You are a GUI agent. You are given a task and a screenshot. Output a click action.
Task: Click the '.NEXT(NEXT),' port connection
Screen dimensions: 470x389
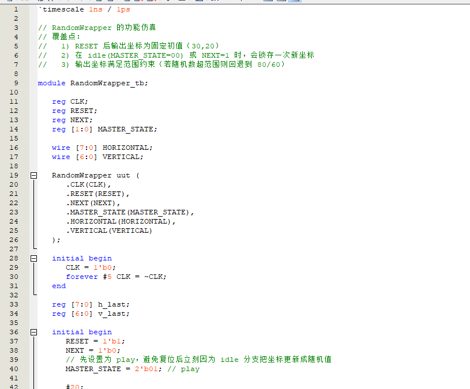(x=93, y=203)
